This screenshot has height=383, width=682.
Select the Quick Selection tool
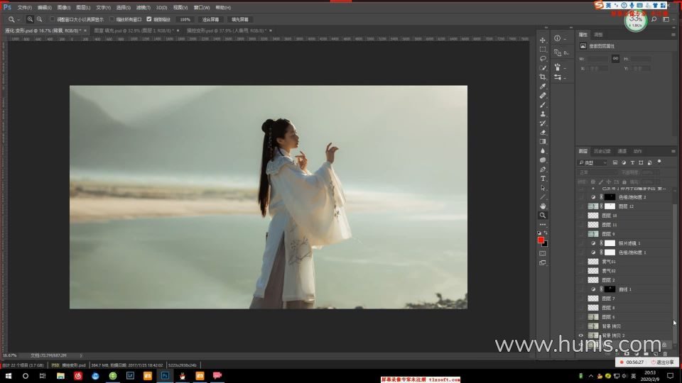tap(542, 68)
